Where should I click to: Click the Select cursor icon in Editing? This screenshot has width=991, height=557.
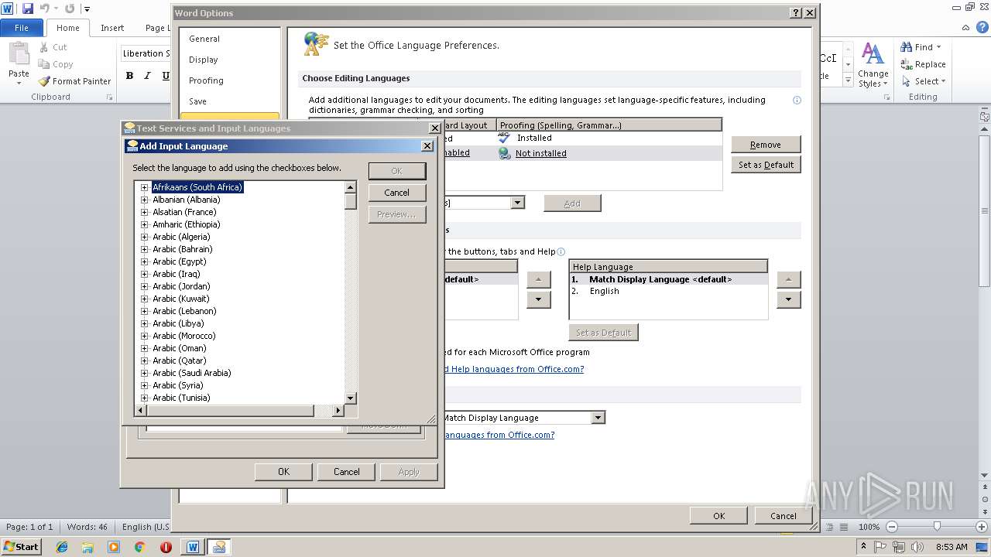(906, 81)
